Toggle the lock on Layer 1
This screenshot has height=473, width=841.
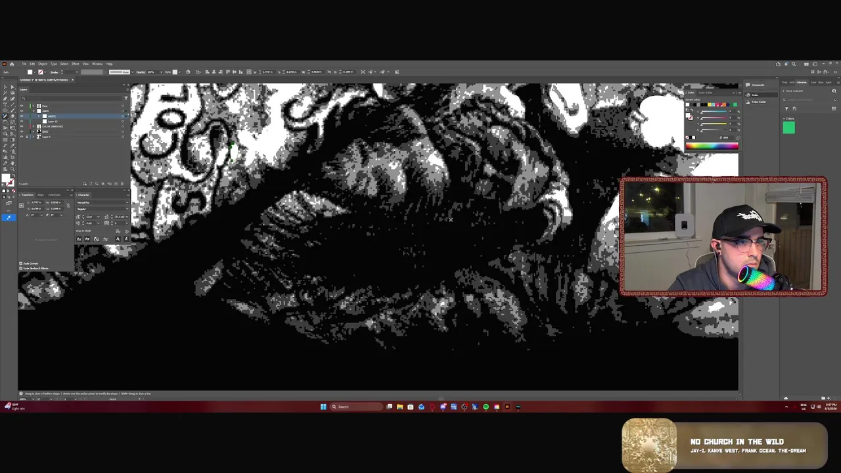pyautogui.click(x=27, y=137)
